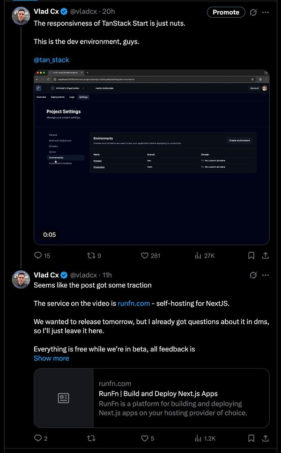The image size is (281, 453).
Task: Repost the TanStack Start tweet
Action: tap(92, 255)
